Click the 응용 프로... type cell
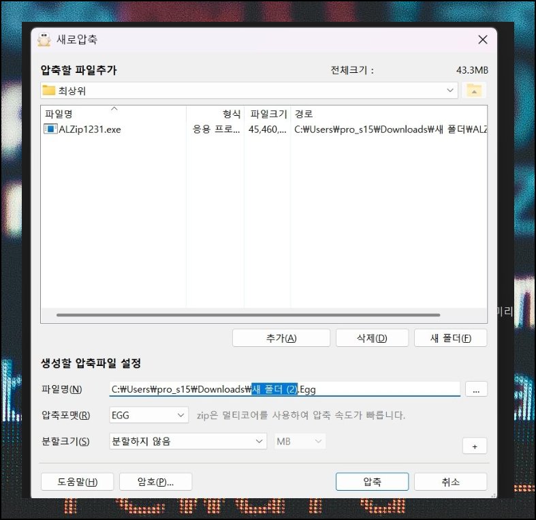This screenshot has height=520, width=536. (216, 129)
